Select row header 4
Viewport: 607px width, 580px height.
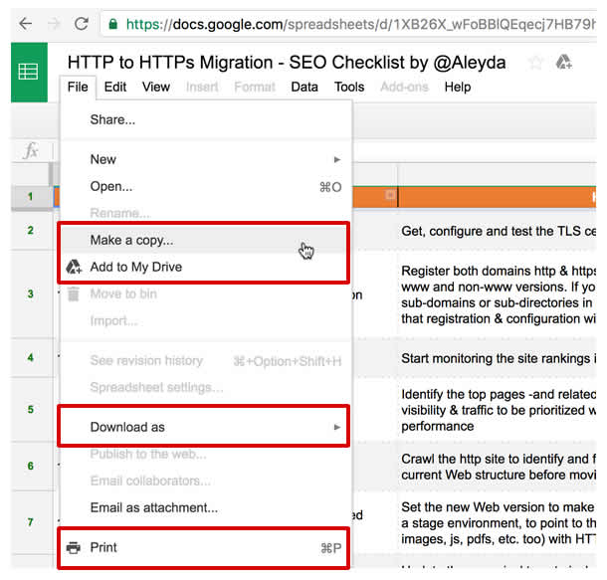click(31, 357)
